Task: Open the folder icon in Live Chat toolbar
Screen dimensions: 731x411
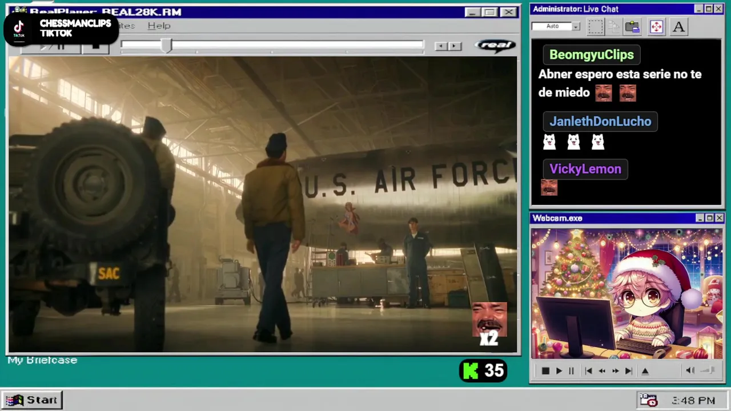Action: coord(632,27)
